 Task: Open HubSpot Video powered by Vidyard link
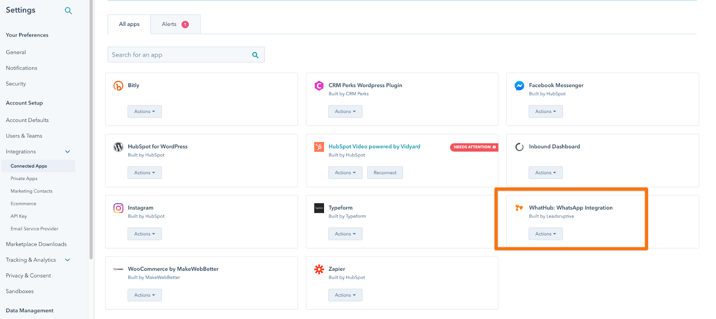pos(375,147)
